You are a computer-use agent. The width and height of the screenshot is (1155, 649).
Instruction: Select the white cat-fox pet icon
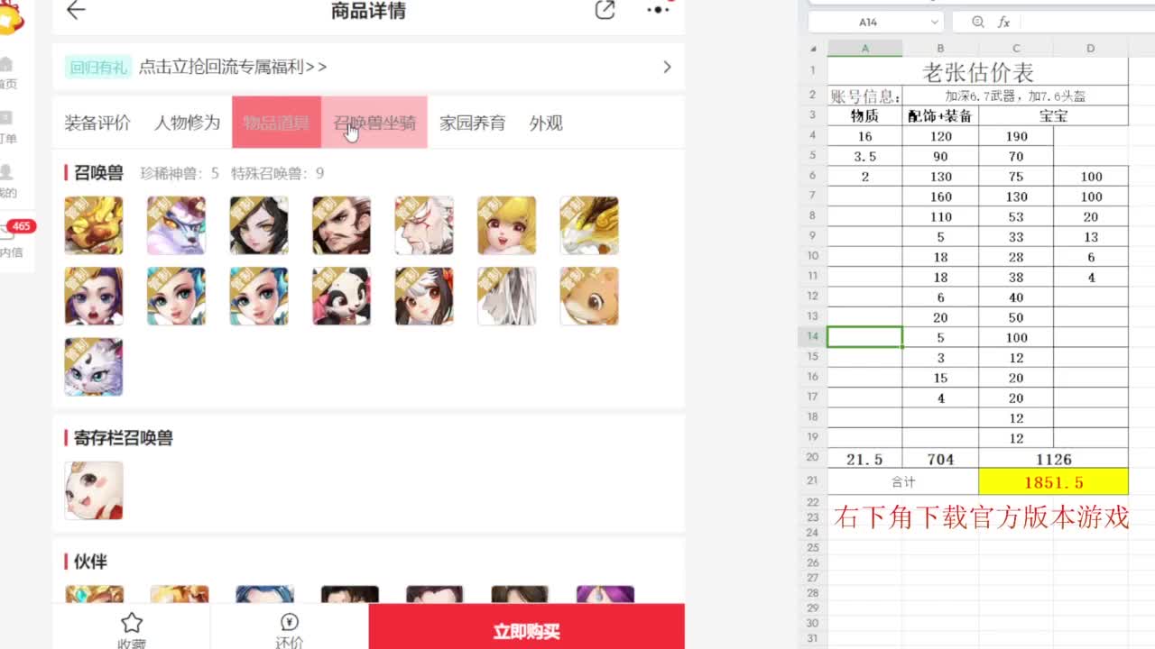pos(94,367)
